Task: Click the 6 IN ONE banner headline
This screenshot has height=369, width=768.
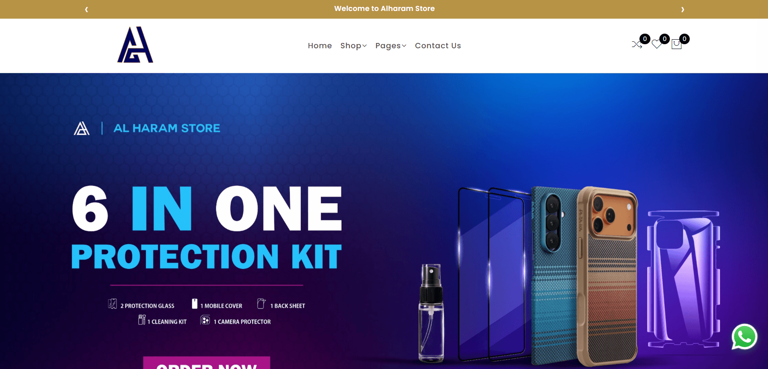Action: 207,209
